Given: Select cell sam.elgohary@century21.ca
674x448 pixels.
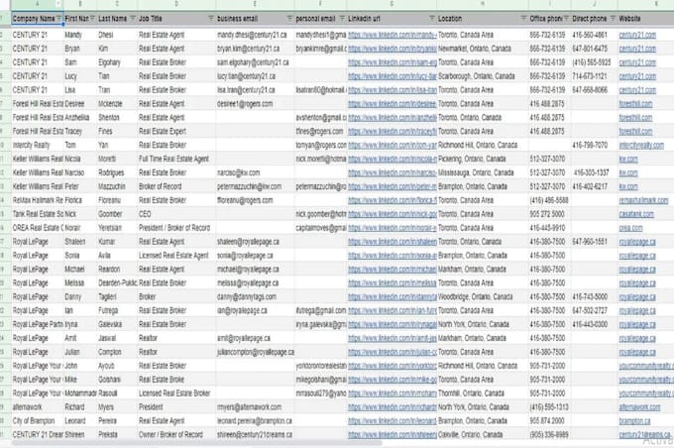Looking at the screenshot, I should (255, 62).
